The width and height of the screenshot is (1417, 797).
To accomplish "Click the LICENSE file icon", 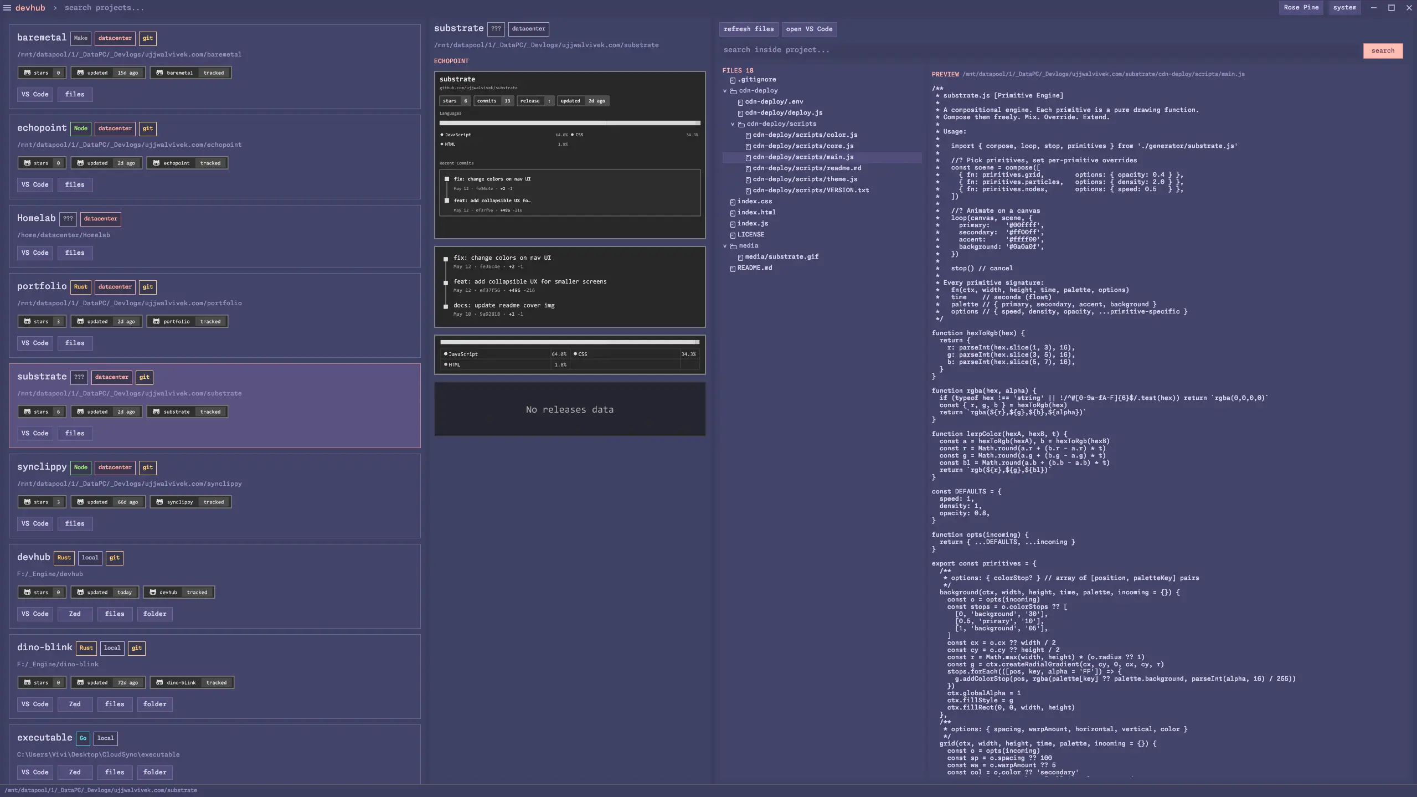I will coord(733,235).
